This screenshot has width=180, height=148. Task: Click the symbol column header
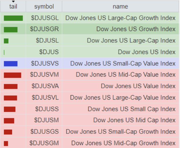[44, 6]
